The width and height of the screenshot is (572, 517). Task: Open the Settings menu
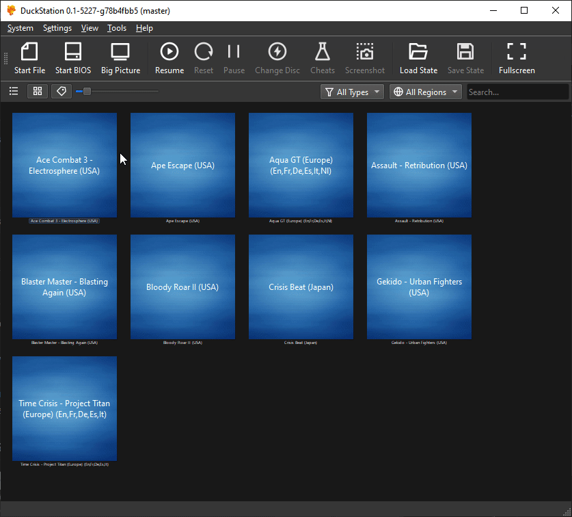[x=57, y=28]
